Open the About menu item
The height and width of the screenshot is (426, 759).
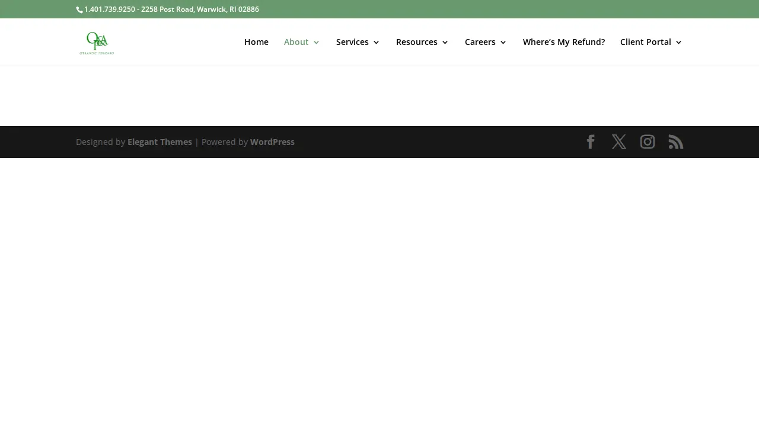(x=296, y=42)
